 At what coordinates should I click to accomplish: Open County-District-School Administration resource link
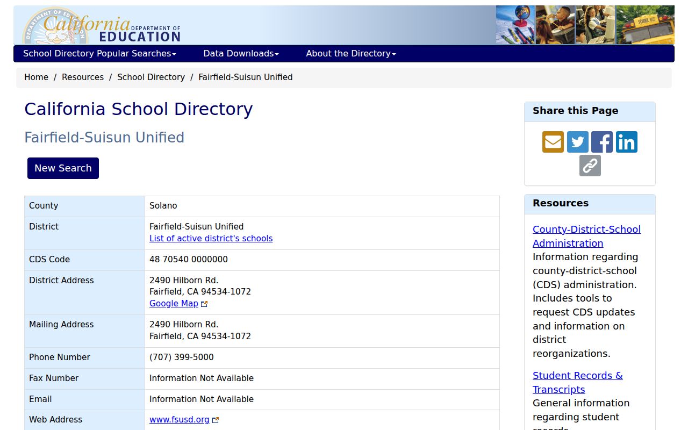pos(586,236)
